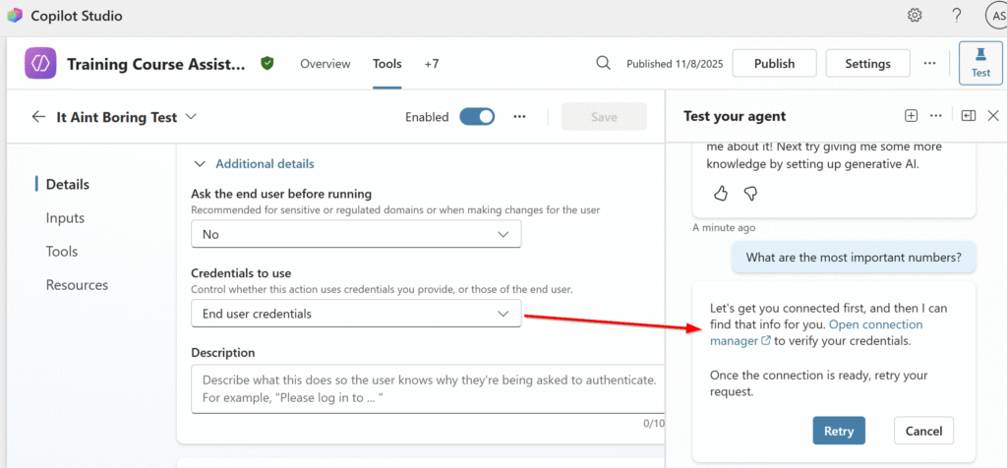Open the +7 more tabs menu
This screenshot has width=1007, height=468.
coord(432,64)
